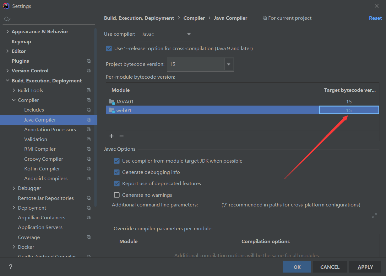Screen dimensions: 386x276
Task: Click the project-level icon beside RMI Compiler
Action: (x=89, y=149)
